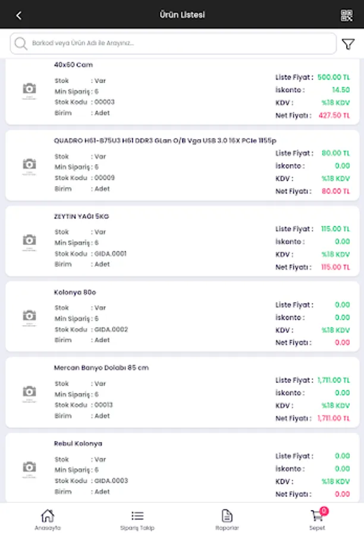364x535 pixels.
Task: Tap the ZEYTİN YAĞI 5KG camera placeholder
Action: [x=29, y=241]
